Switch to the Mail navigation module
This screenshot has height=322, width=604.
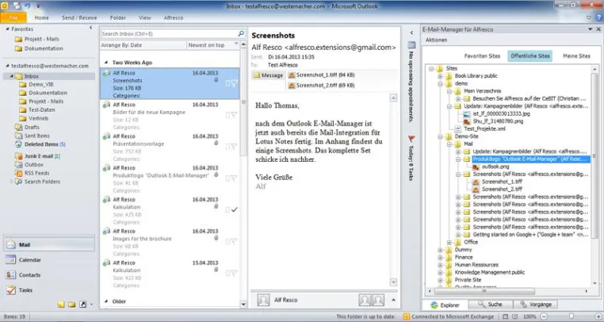[49, 244]
